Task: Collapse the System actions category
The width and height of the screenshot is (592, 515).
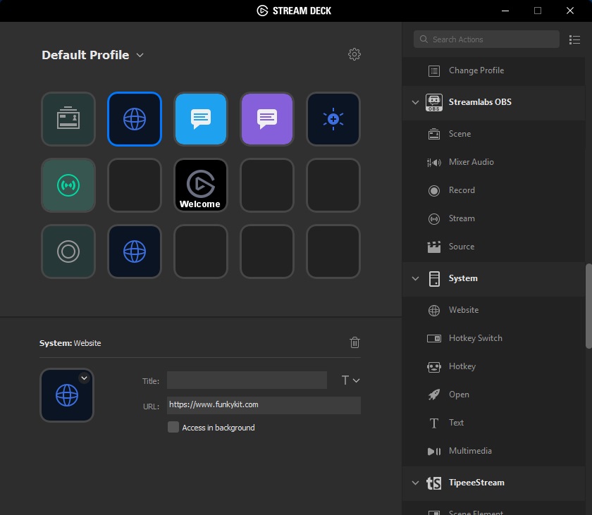Action: coord(415,278)
